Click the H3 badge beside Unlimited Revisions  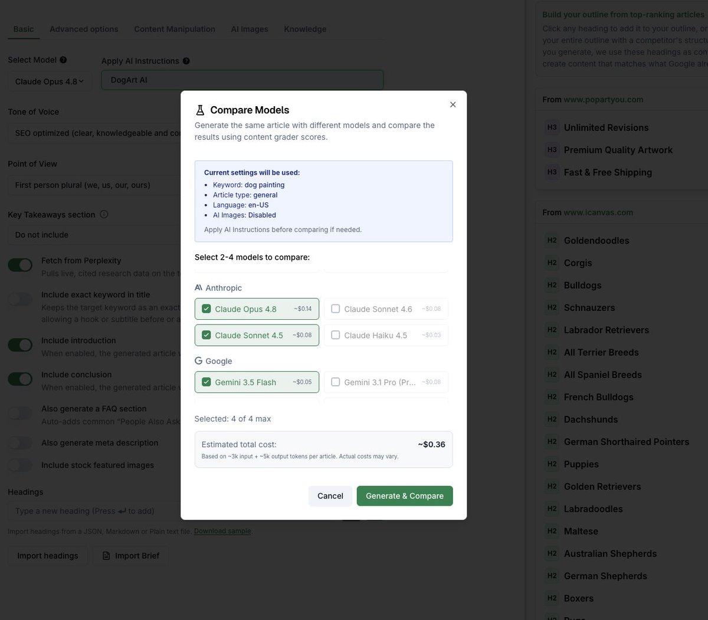point(552,127)
